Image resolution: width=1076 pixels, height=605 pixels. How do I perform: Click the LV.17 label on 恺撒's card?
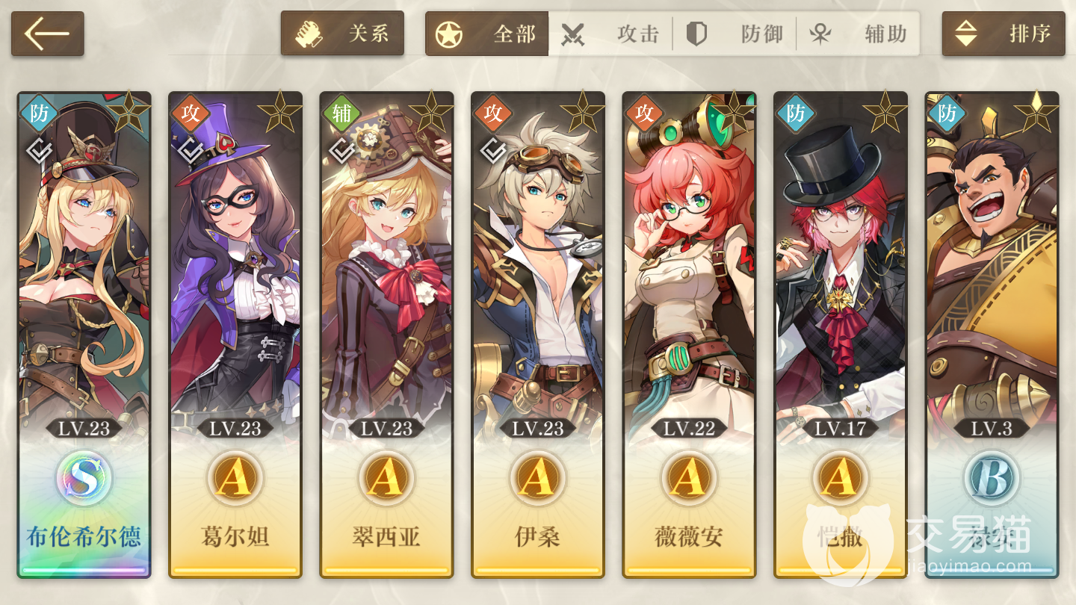point(840,429)
